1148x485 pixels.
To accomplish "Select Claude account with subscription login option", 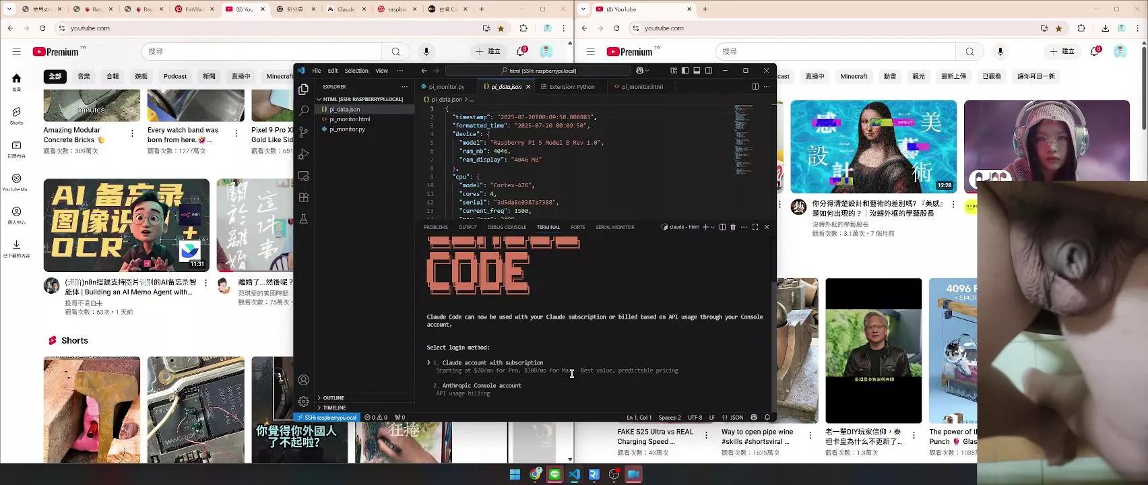I will coord(492,362).
